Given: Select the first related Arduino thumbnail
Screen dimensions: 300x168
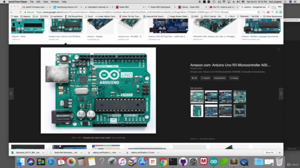Looking at the screenshot, I should [x=197, y=97].
